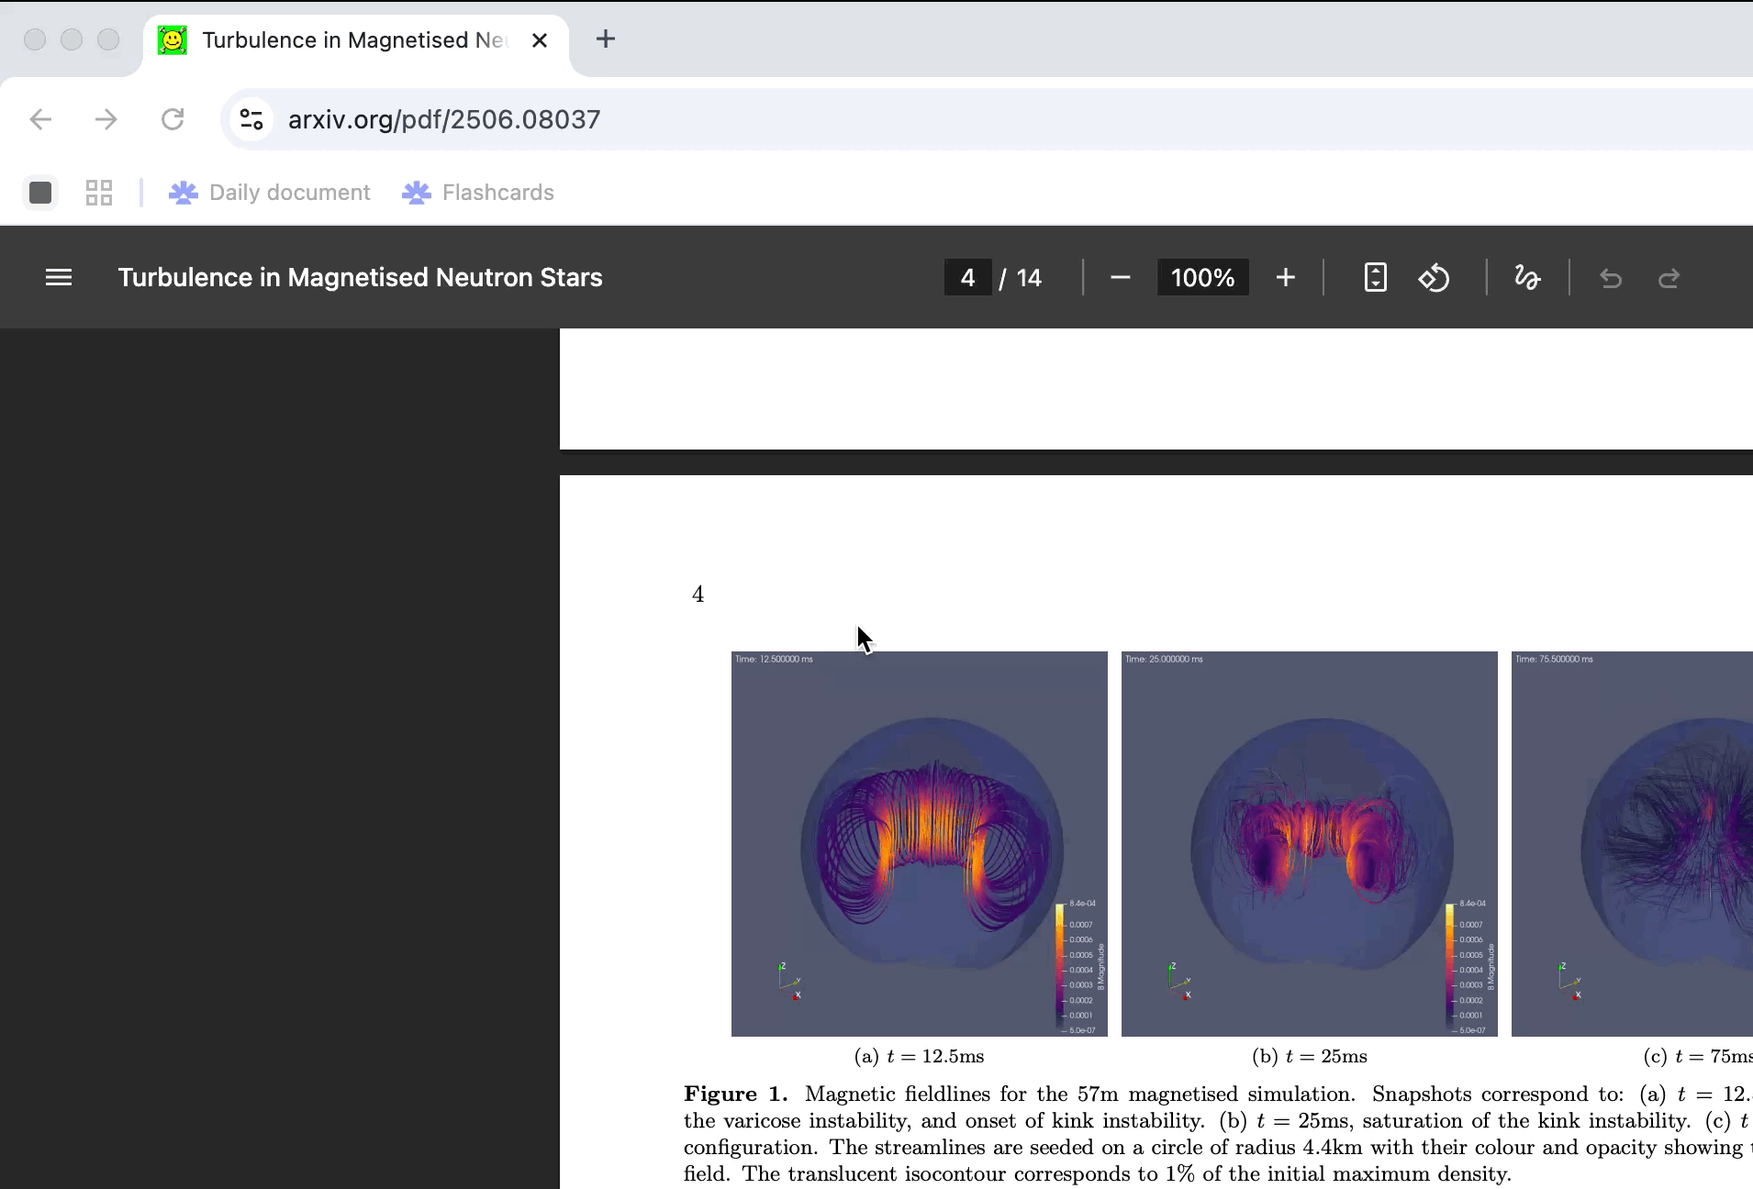Open site information icon in address bar

coord(251,119)
